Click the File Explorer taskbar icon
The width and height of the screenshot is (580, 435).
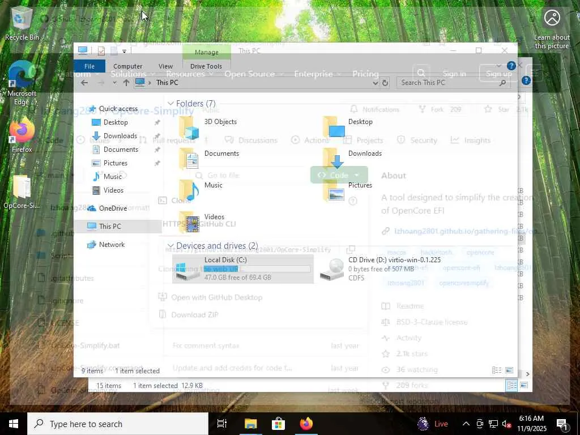250,424
